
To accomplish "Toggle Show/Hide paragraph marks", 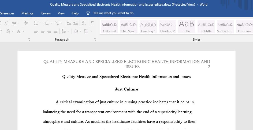I will pos(92,23).
